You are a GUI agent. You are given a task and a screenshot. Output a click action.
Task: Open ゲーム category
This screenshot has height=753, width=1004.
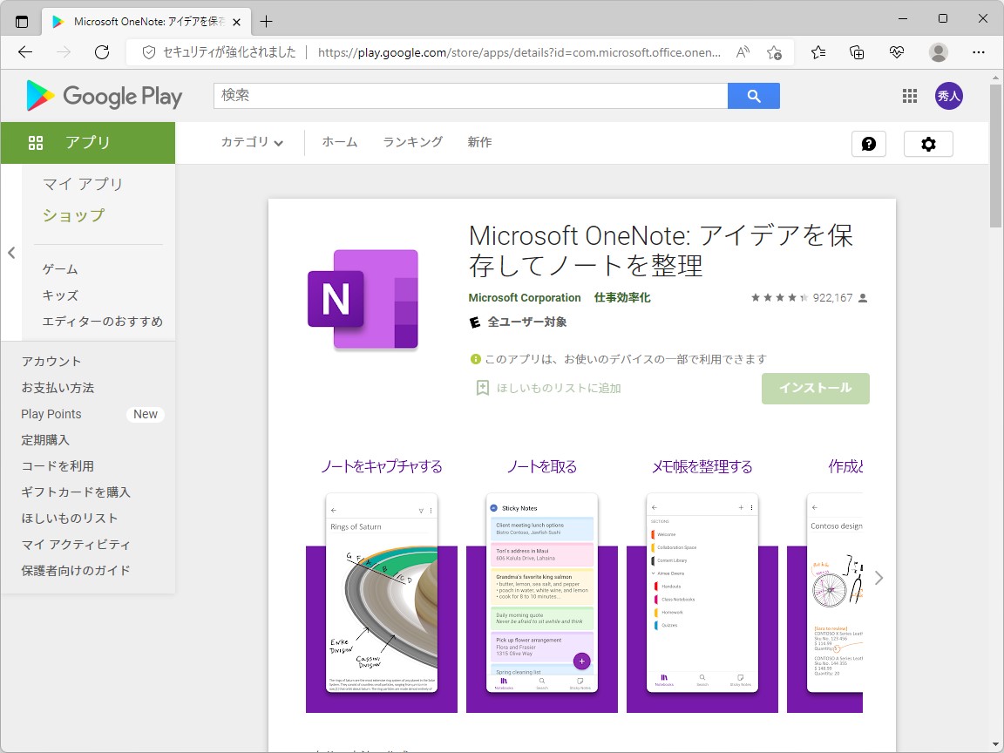point(60,269)
